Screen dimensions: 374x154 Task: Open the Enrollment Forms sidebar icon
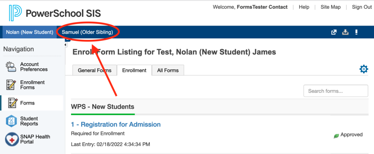point(11,85)
